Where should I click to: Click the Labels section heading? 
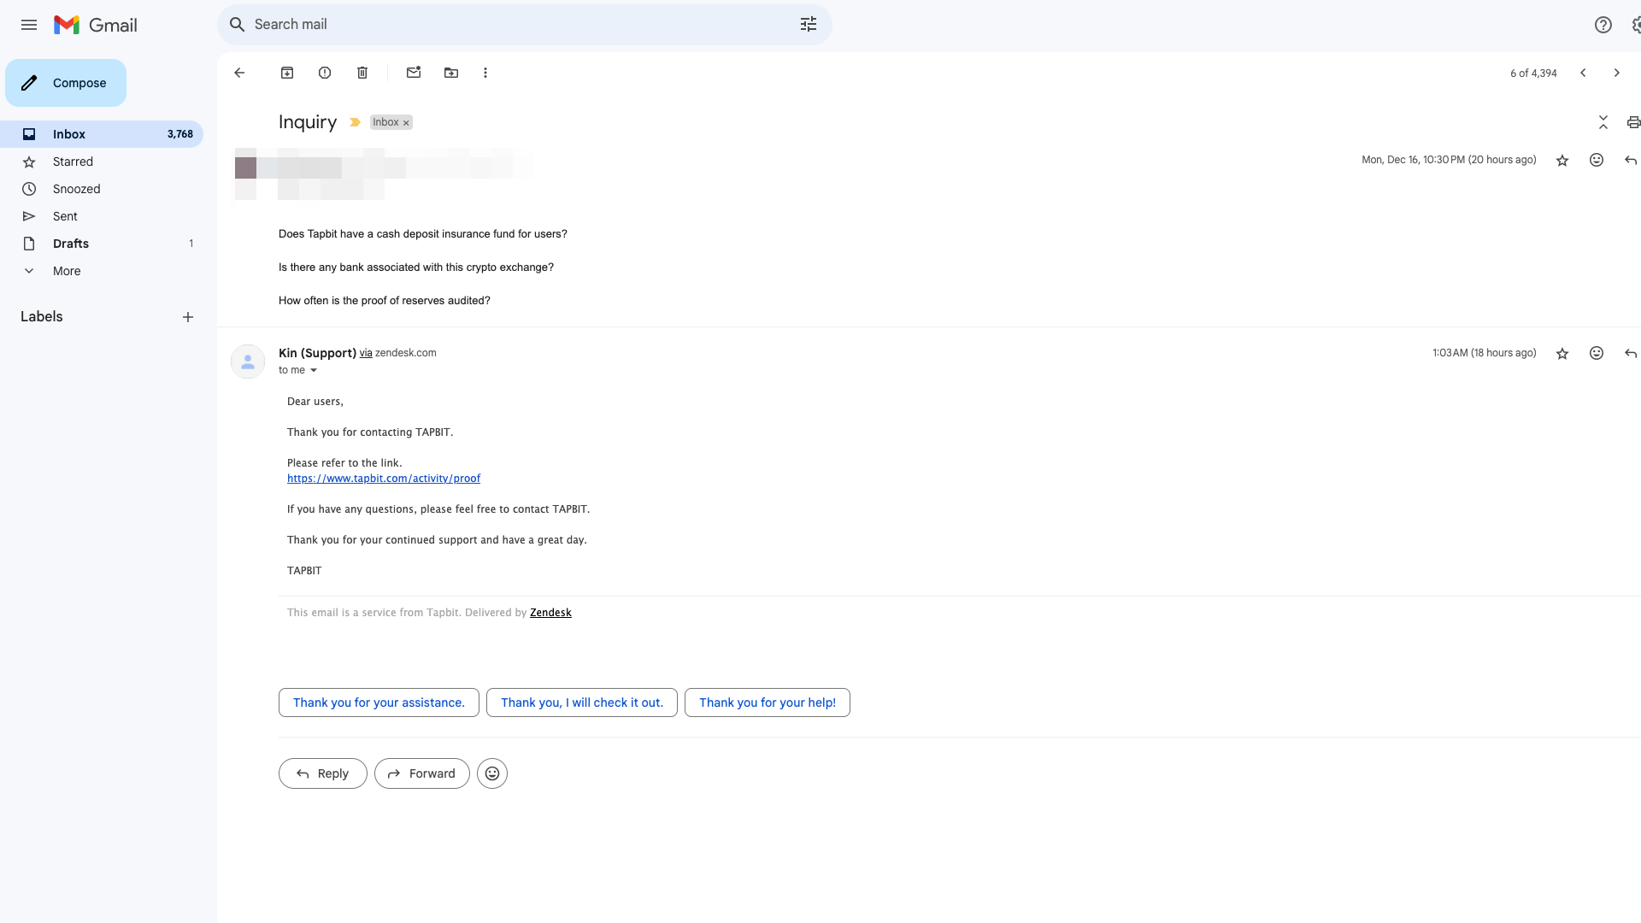42,317
